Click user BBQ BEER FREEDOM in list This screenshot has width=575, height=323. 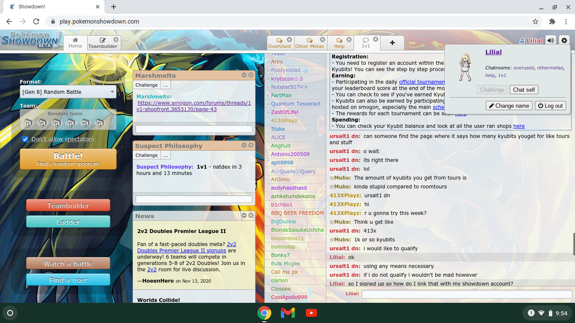pos(297,213)
